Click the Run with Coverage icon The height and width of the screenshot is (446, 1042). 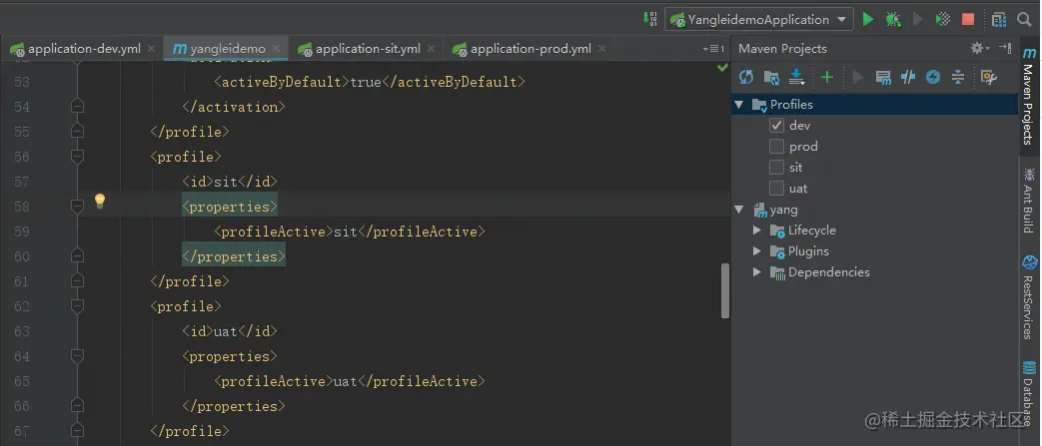[943, 19]
